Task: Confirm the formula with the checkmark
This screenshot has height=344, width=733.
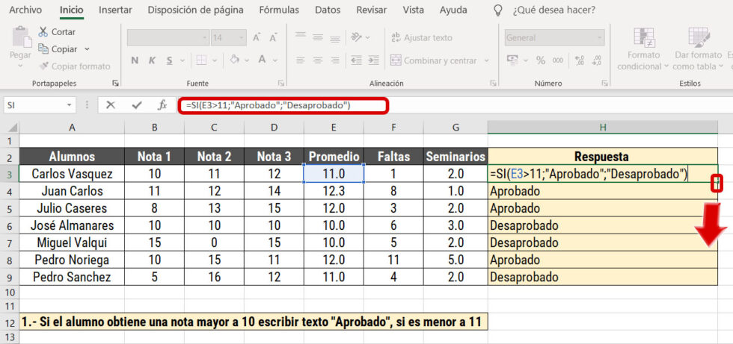Action: 136,105
